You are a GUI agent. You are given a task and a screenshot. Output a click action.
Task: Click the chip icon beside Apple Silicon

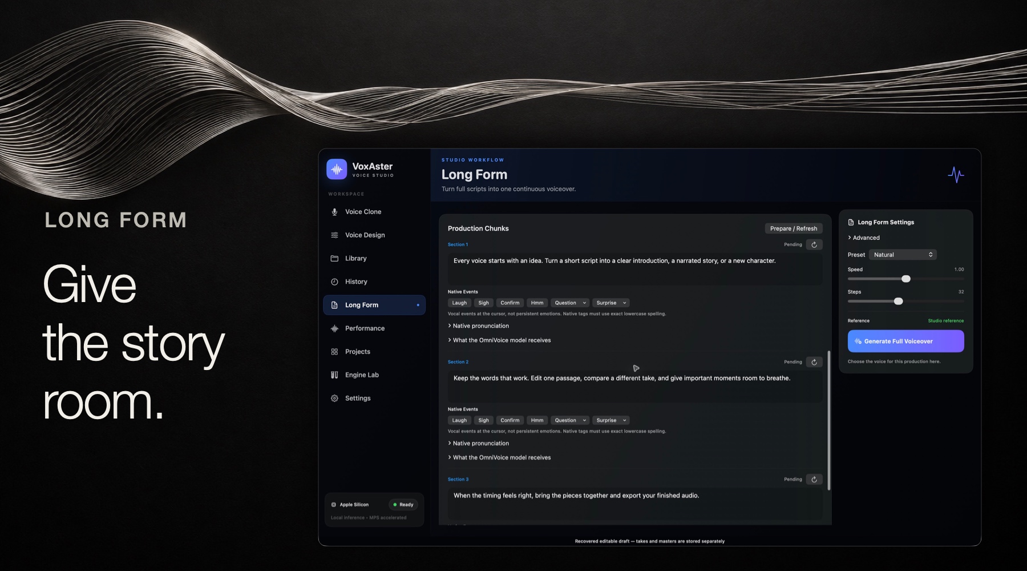(334, 505)
